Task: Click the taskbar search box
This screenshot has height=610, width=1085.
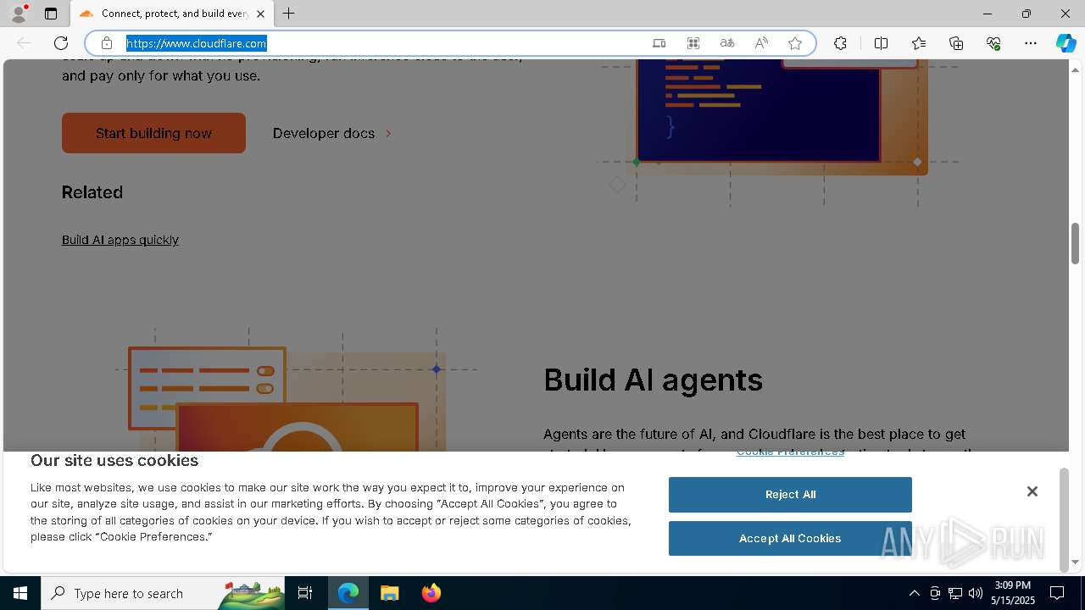Action: point(164,593)
